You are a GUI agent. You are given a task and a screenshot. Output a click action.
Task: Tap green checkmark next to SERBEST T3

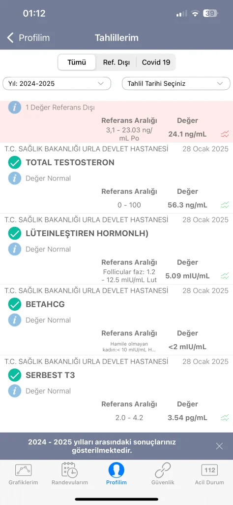coord(15,375)
